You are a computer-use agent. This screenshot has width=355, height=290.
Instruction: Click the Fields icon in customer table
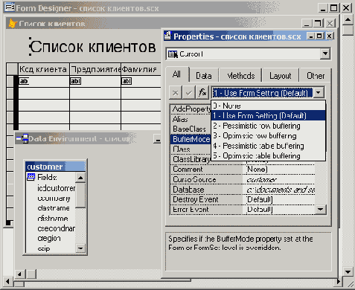point(31,177)
